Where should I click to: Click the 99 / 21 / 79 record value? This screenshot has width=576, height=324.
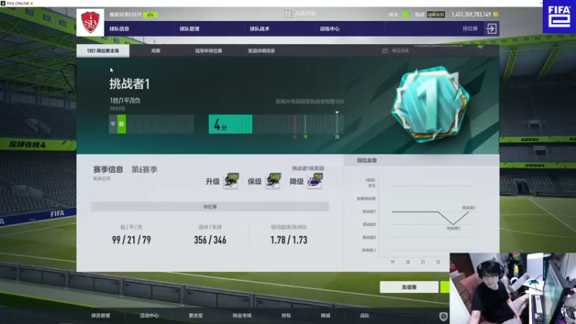(x=132, y=240)
